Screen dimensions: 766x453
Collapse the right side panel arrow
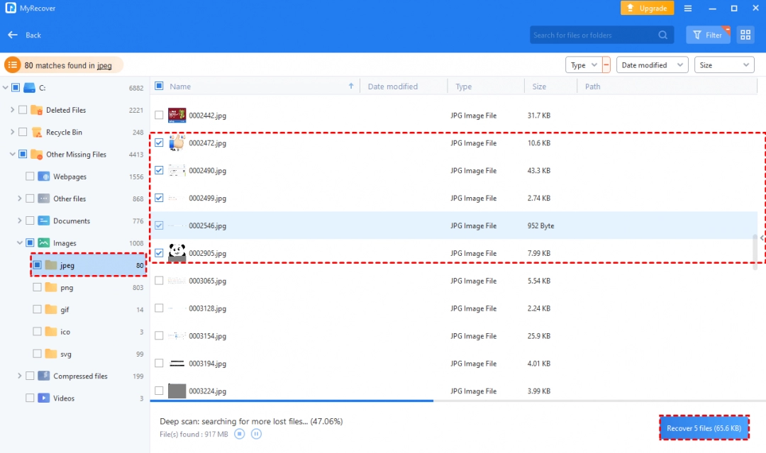(761, 238)
